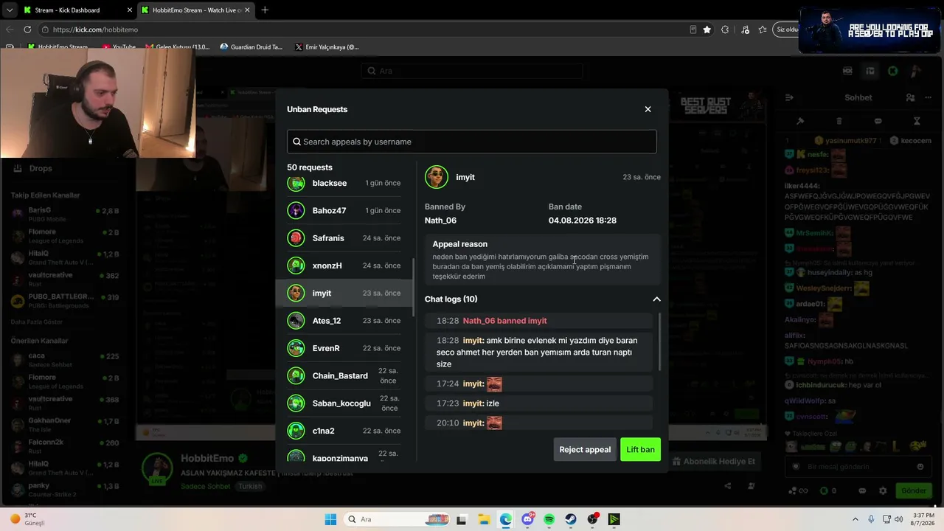This screenshot has height=531, width=944.
Task: Click ban date 04.08.2026 18:28
Action: tap(583, 221)
